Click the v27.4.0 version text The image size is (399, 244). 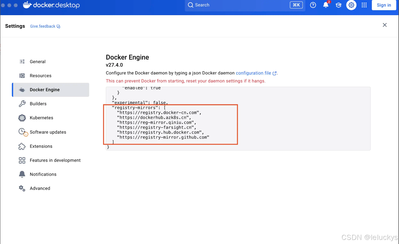114,65
